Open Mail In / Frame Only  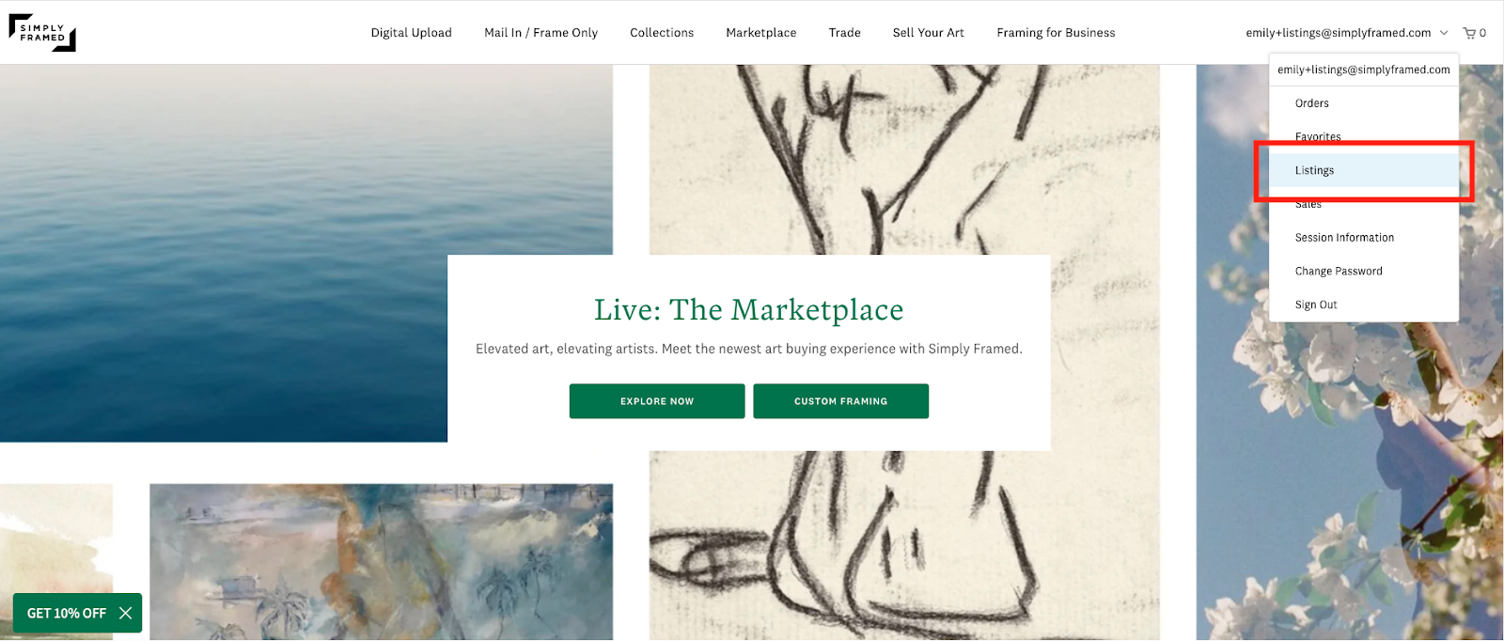pos(540,33)
